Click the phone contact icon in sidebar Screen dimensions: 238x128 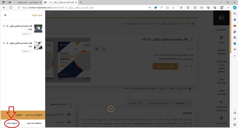coord(221,102)
